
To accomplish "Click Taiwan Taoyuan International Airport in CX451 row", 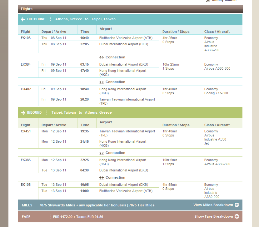I will [x=127, y=133].
